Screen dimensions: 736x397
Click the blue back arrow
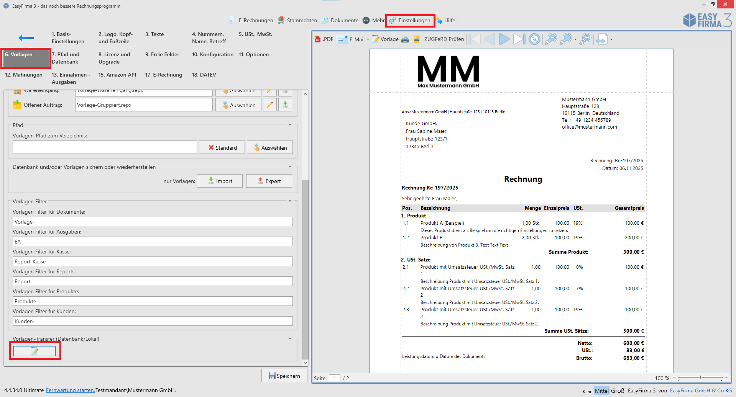pyautogui.click(x=26, y=38)
